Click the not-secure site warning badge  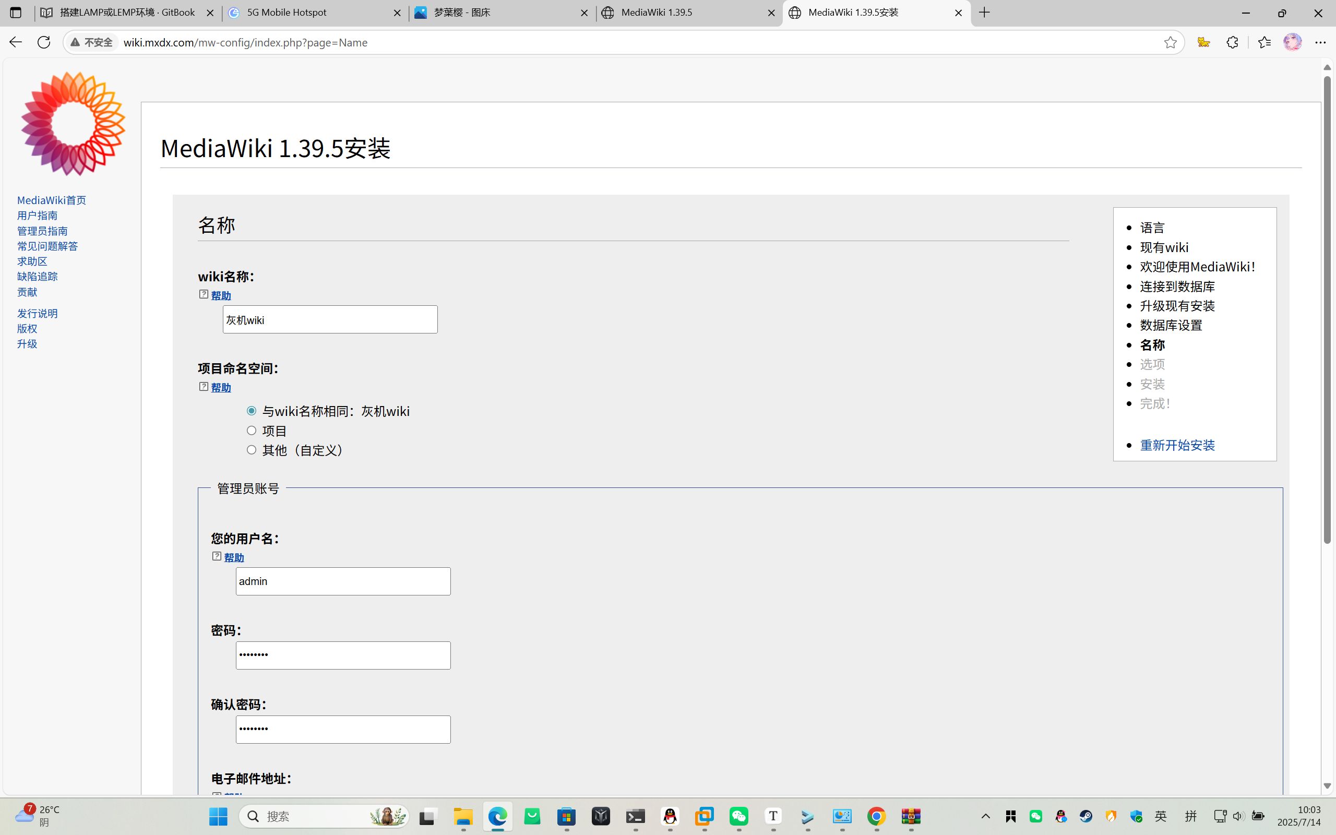92,42
